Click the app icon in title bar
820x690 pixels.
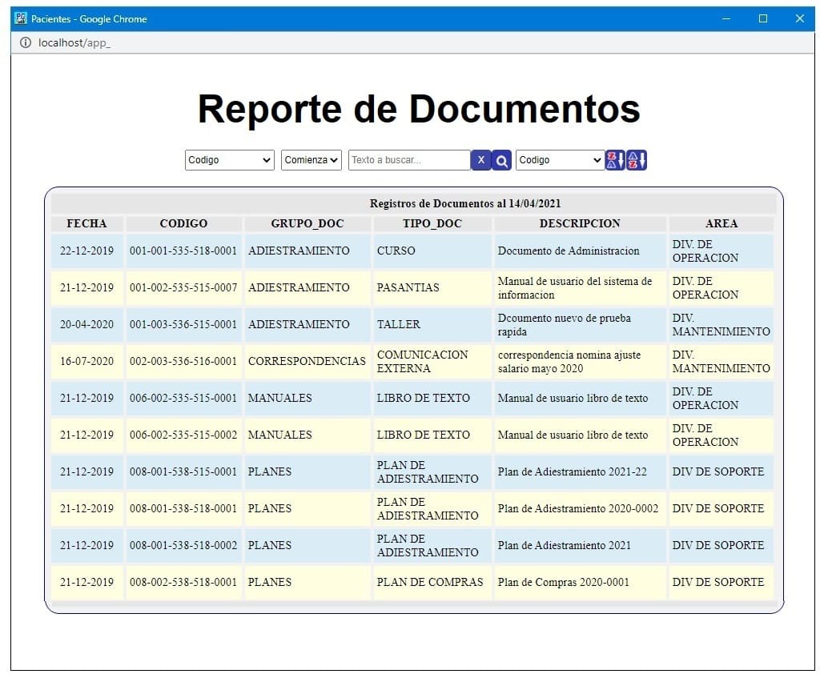(20, 18)
